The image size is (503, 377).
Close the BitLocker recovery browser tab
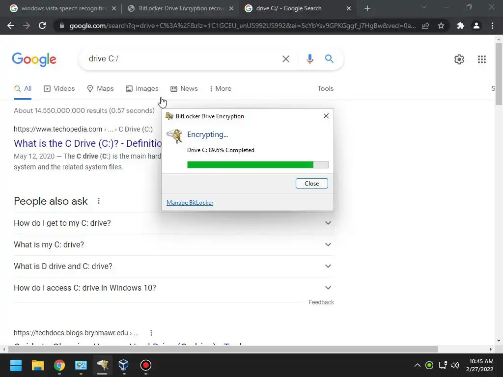pos(231,8)
